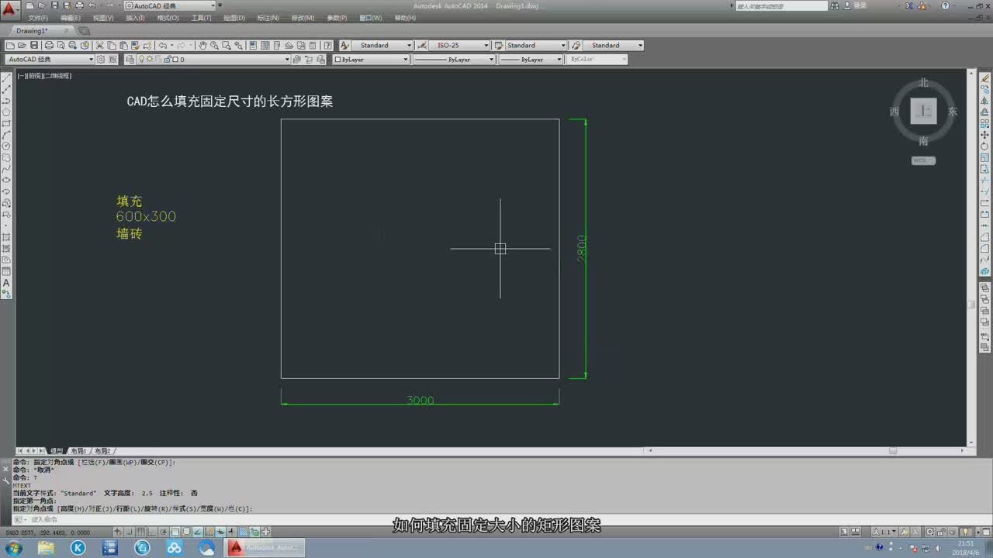993x558 pixels.
Task: Open the Windows Start button
Action: tap(13, 547)
